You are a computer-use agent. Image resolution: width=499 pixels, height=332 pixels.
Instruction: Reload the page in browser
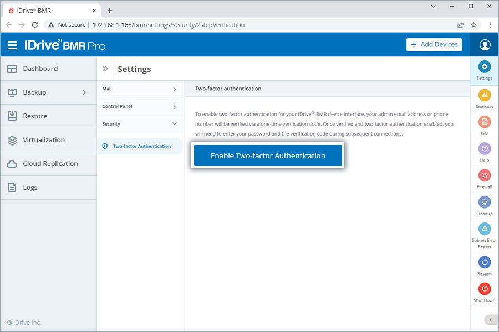coord(35,25)
